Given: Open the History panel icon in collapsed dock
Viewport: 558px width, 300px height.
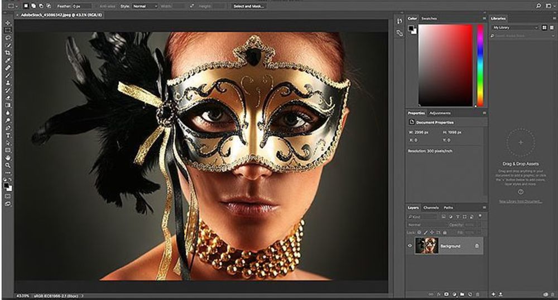Looking at the screenshot, I should point(400,21).
